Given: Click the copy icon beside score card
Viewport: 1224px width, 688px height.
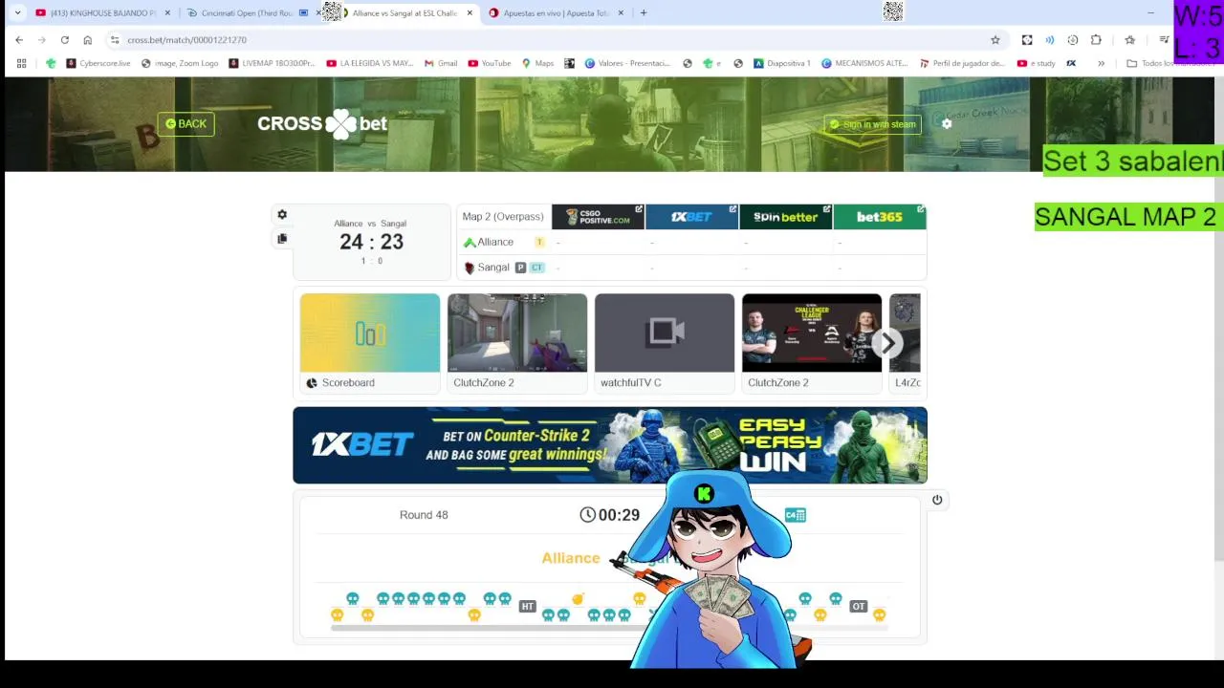Looking at the screenshot, I should (x=282, y=239).
